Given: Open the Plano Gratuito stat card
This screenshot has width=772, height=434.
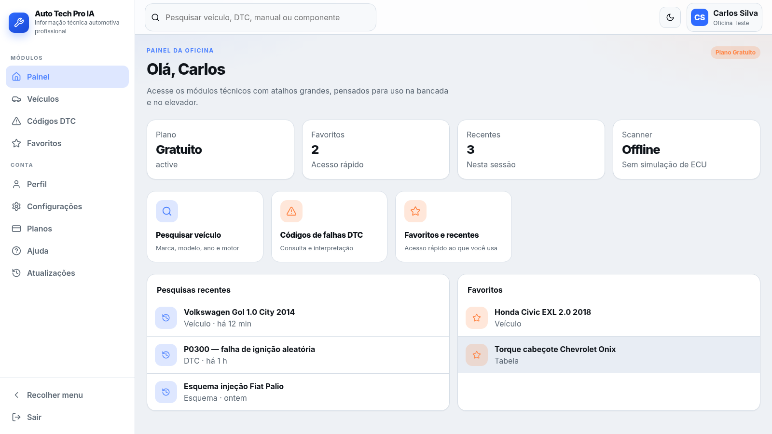Looking at the screenshot, I should pos(221,149).
